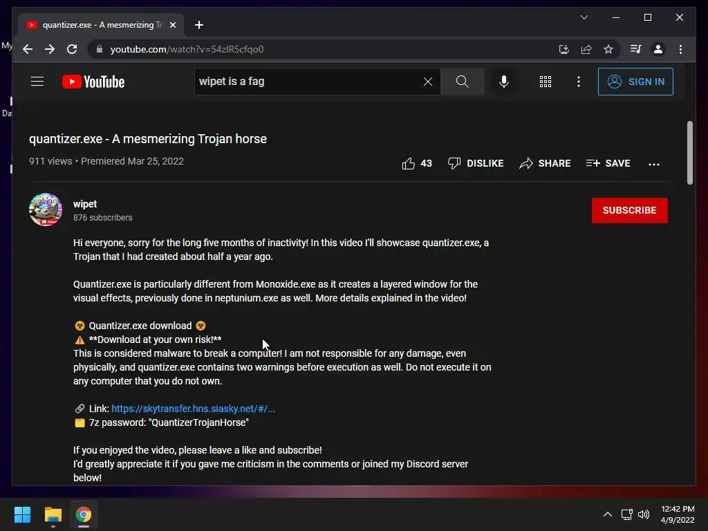Go back to the previous page
708x531 pixels.
click(x=28, y=49)
